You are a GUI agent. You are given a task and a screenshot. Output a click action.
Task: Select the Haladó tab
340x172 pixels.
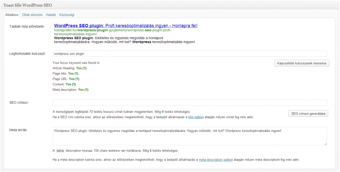tap(51, 15)
